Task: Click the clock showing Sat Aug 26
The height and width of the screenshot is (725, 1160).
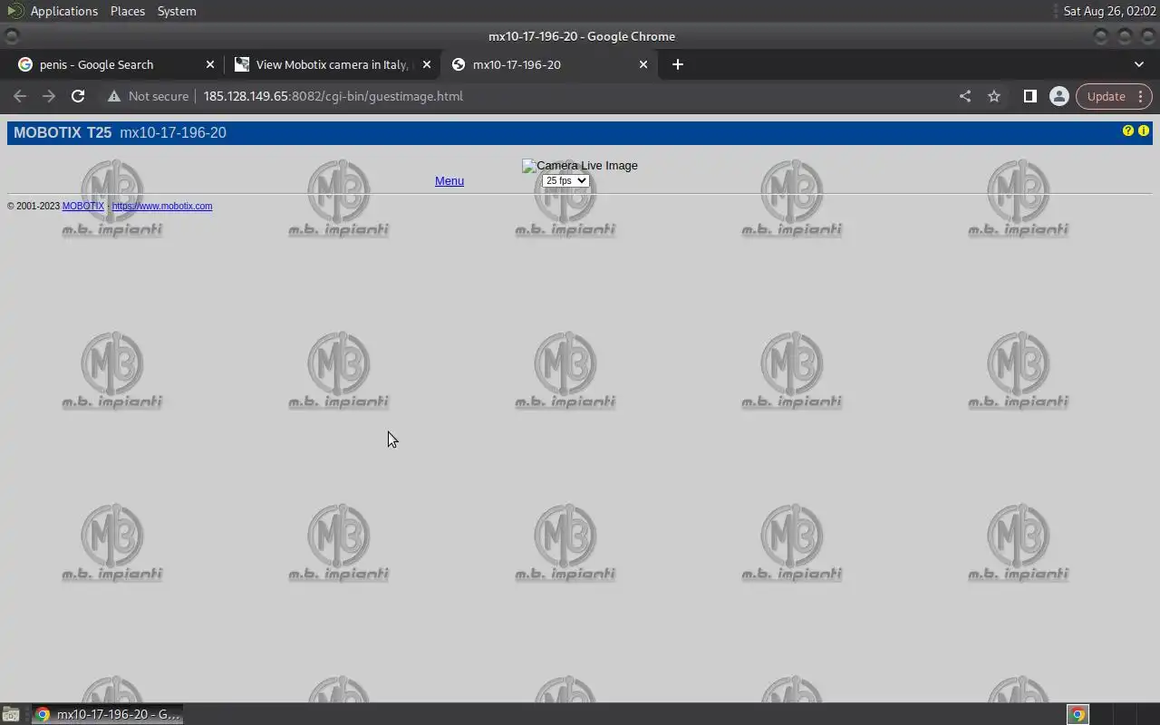Action: click(1108, 11)
